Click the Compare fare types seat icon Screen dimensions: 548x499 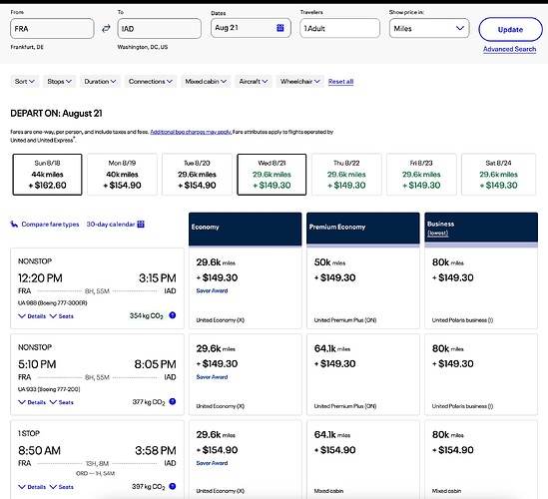(14, 224)
